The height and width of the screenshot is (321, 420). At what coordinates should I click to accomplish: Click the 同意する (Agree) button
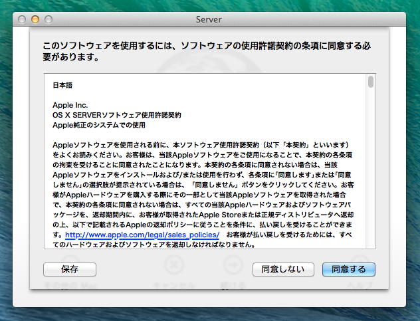[x=348, y=269]
